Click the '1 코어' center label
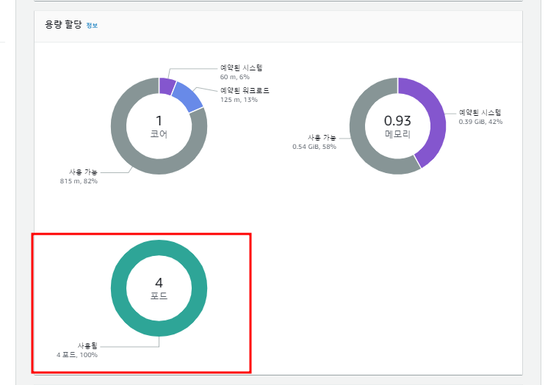 [x=159, y=126]
